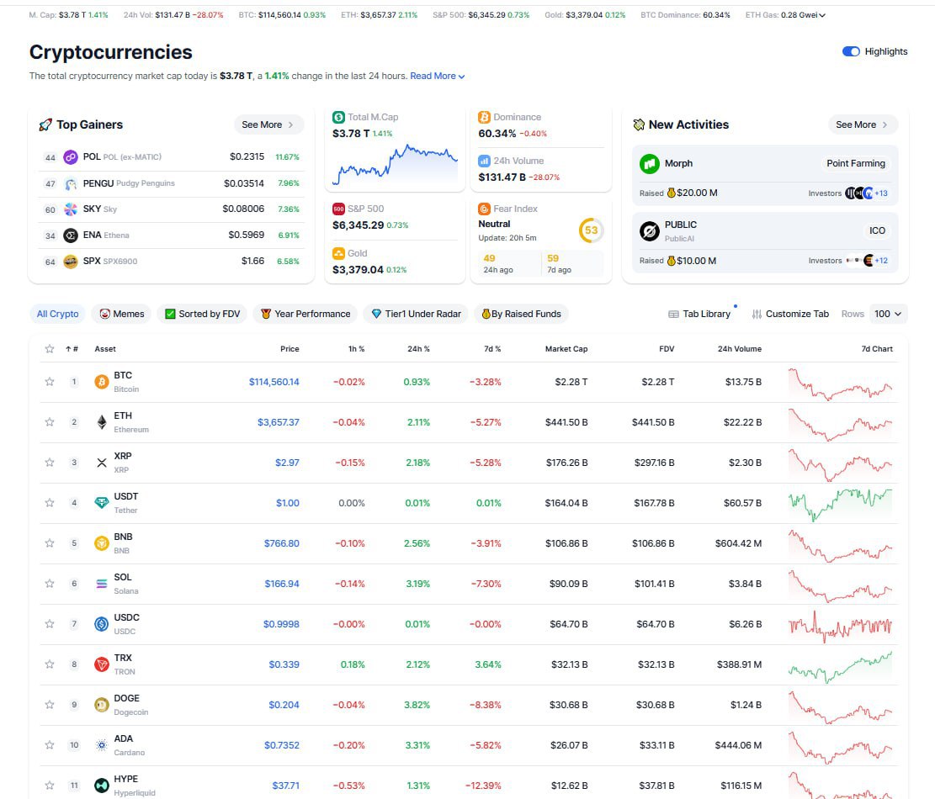Click the Pudgy Penguins icon
This screenshot has width=935, height=799.
[x=71, y=183]
